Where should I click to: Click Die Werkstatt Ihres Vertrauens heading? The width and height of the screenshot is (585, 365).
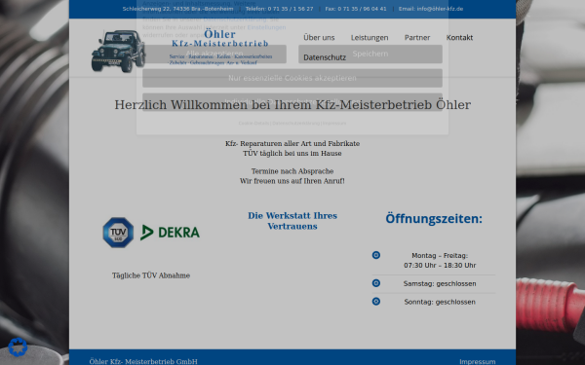[292, 221]
